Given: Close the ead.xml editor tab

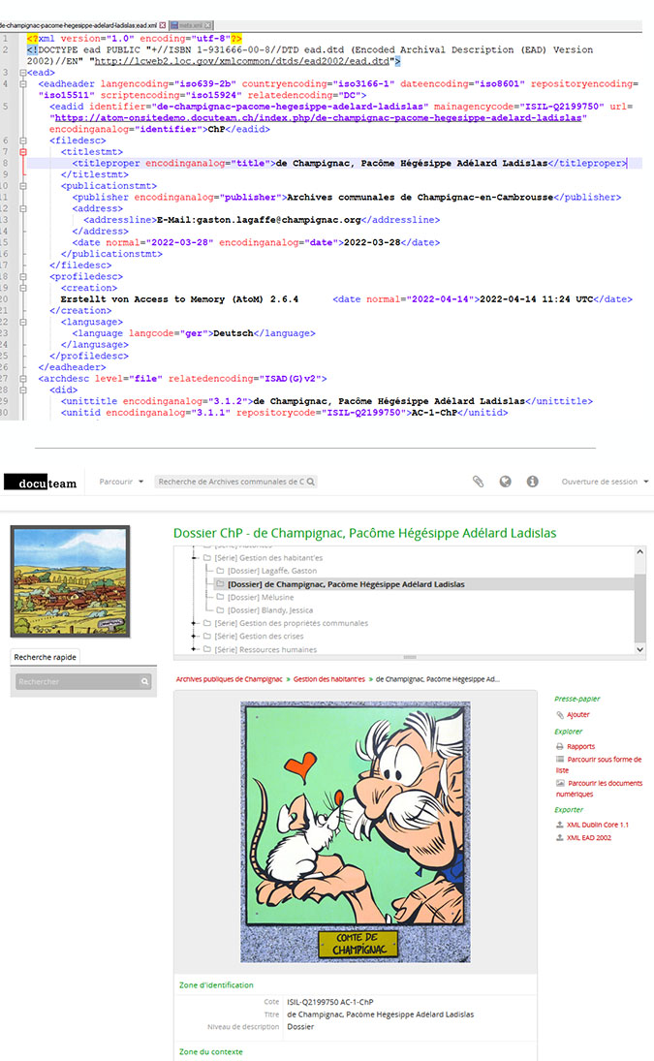Looking at the screenshot, I should [163, 25].
